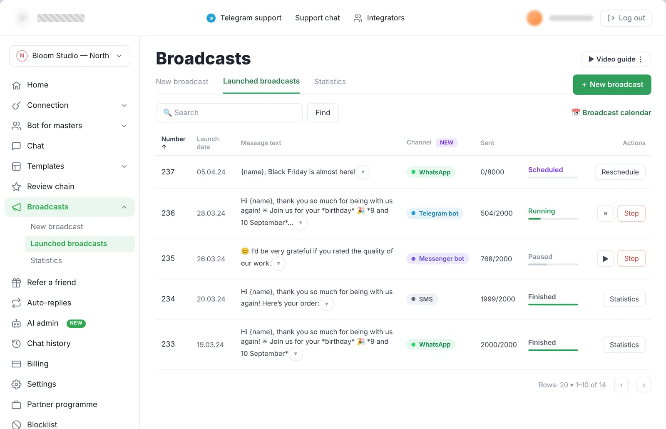
Task: Go to previous page of rows
Action: click(621, 385)
